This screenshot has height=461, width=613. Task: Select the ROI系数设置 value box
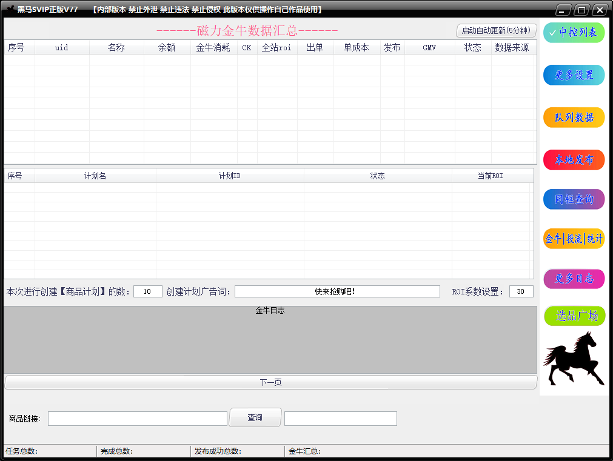coord(520,291)
